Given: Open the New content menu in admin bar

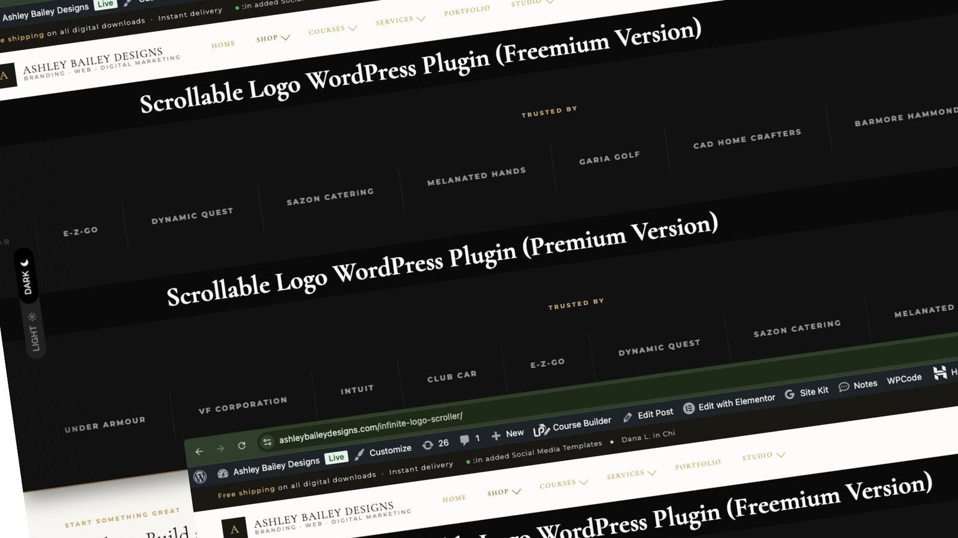Looking at the screenshot, I should [514, 433].
